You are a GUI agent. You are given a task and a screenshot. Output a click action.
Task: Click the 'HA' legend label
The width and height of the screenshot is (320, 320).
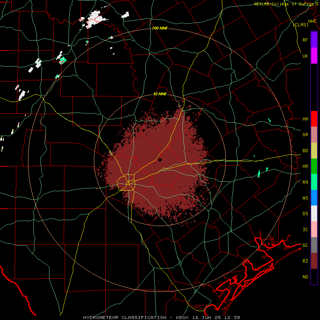305,119
